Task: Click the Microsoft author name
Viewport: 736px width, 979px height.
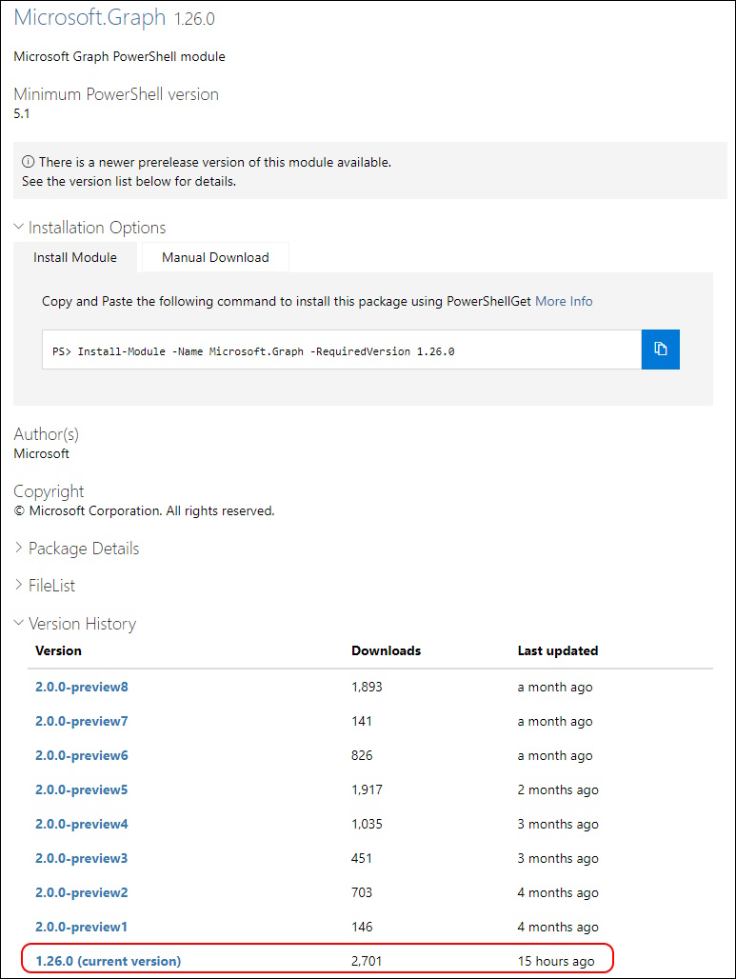Action: pyautogui.click(x=41, y=453)
